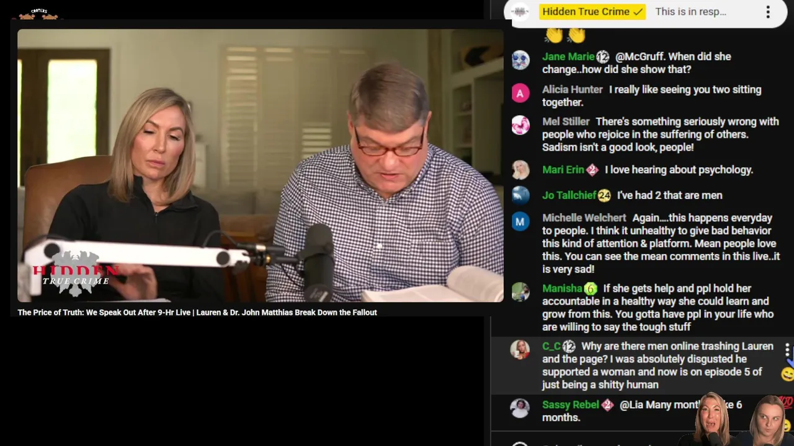Click the main video player area
Screen dimensions: 794x446
pyautogui.click(x=261, y=165)
